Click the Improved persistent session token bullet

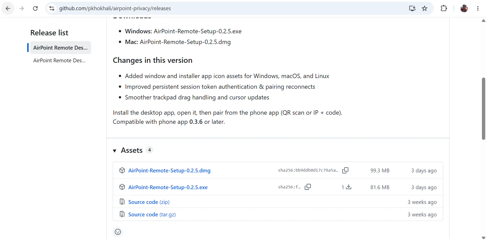tap(220, 87)
